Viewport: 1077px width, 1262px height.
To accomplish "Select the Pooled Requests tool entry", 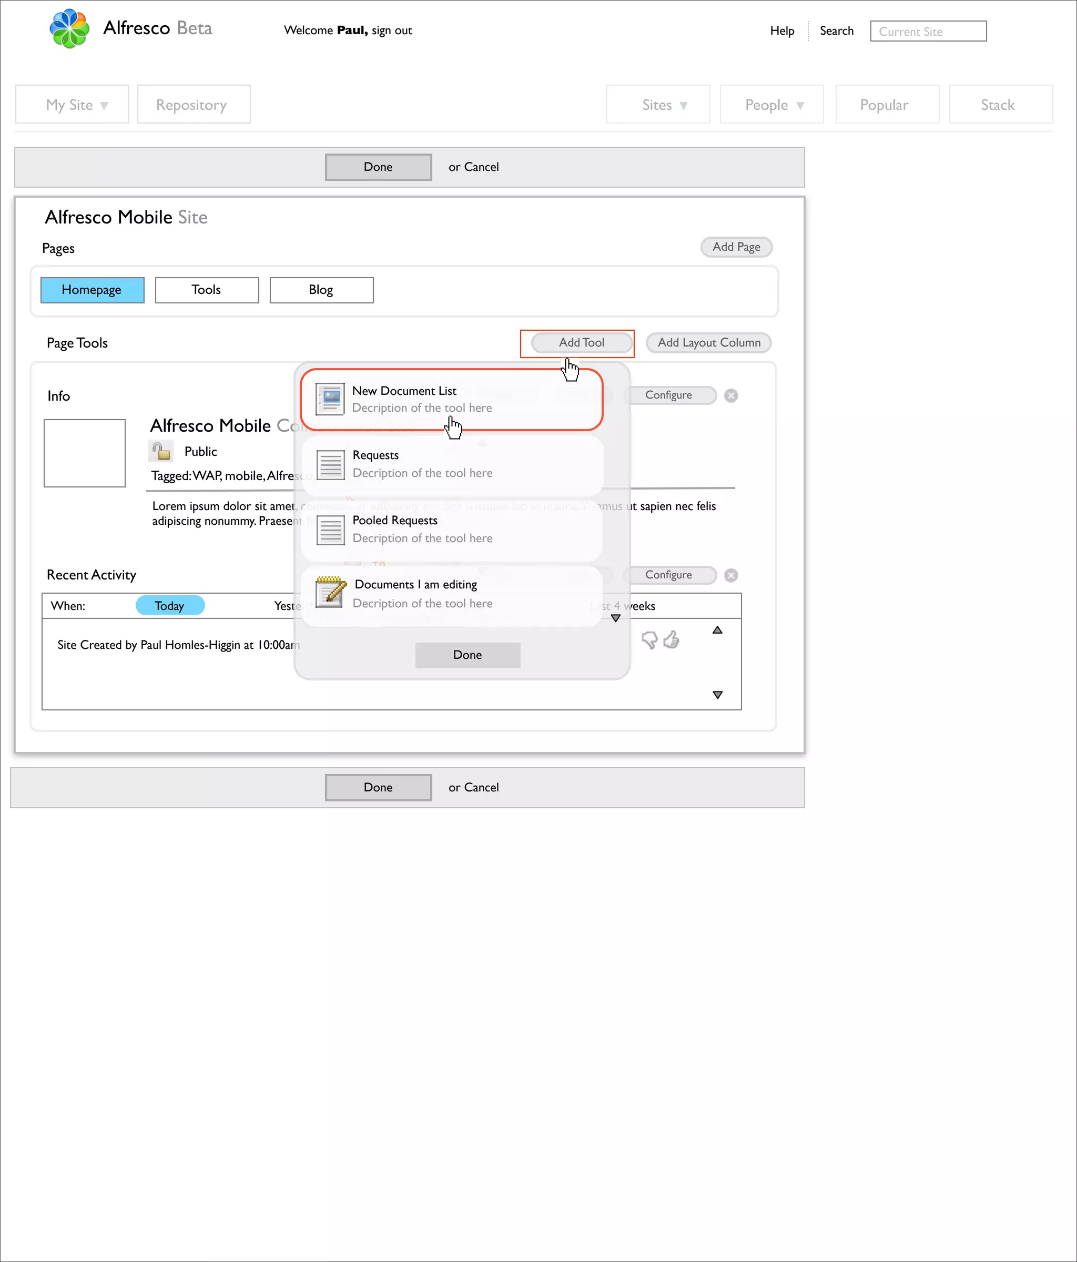I will (x=453, y=530).
